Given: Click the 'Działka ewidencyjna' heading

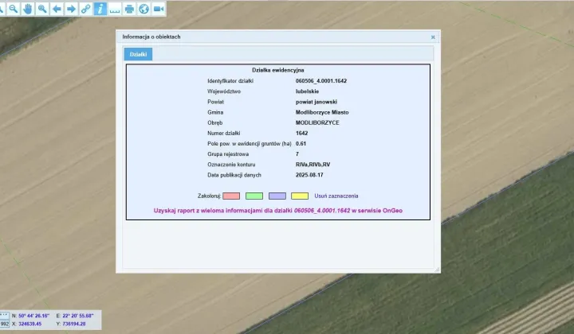Looking at the screenshot, I should click(278, 70).
